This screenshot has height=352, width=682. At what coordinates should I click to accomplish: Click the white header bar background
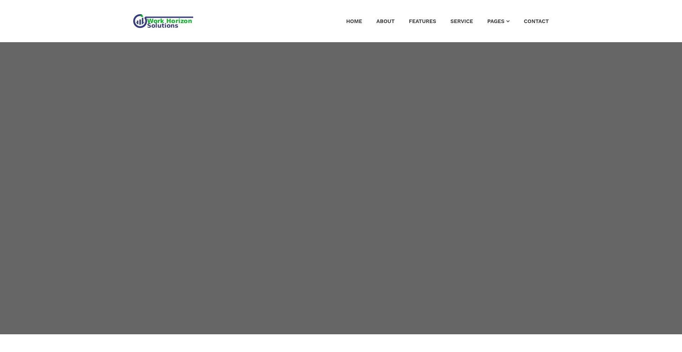[x=266, y=21]
